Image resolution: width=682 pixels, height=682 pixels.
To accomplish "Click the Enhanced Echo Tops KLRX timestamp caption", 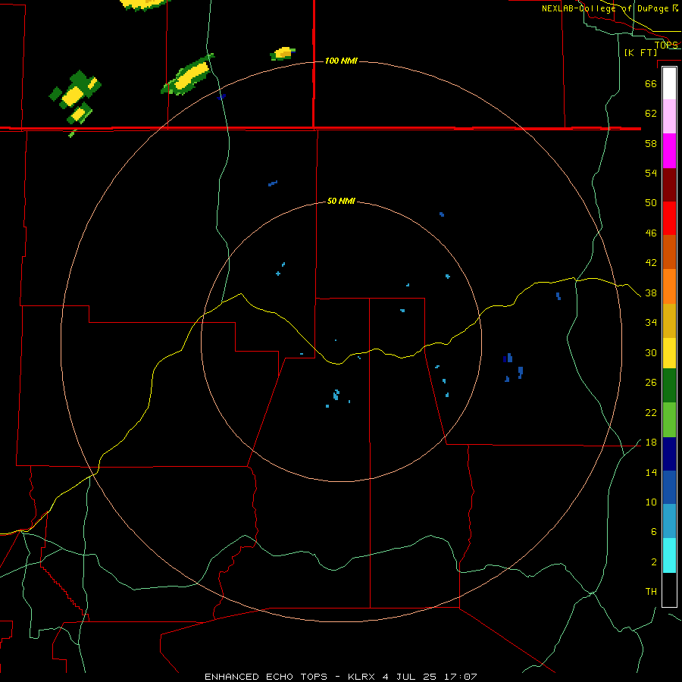I will pos(341,677).
